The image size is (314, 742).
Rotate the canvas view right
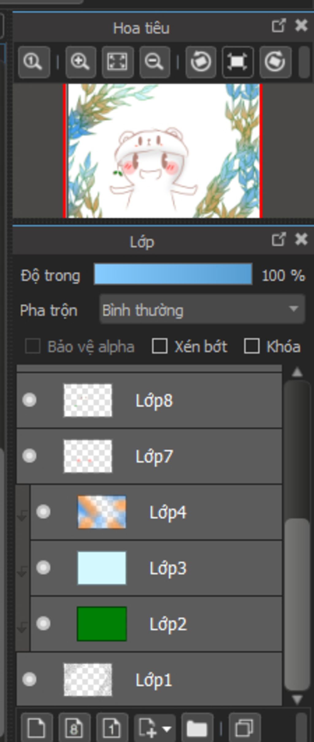pos(275,62)
